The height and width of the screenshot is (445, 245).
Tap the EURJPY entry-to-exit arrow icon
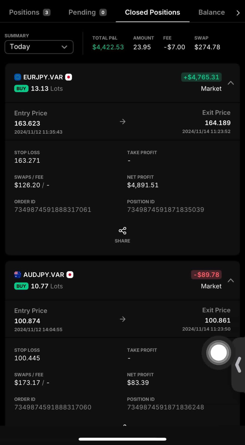[x=122, y=122]
